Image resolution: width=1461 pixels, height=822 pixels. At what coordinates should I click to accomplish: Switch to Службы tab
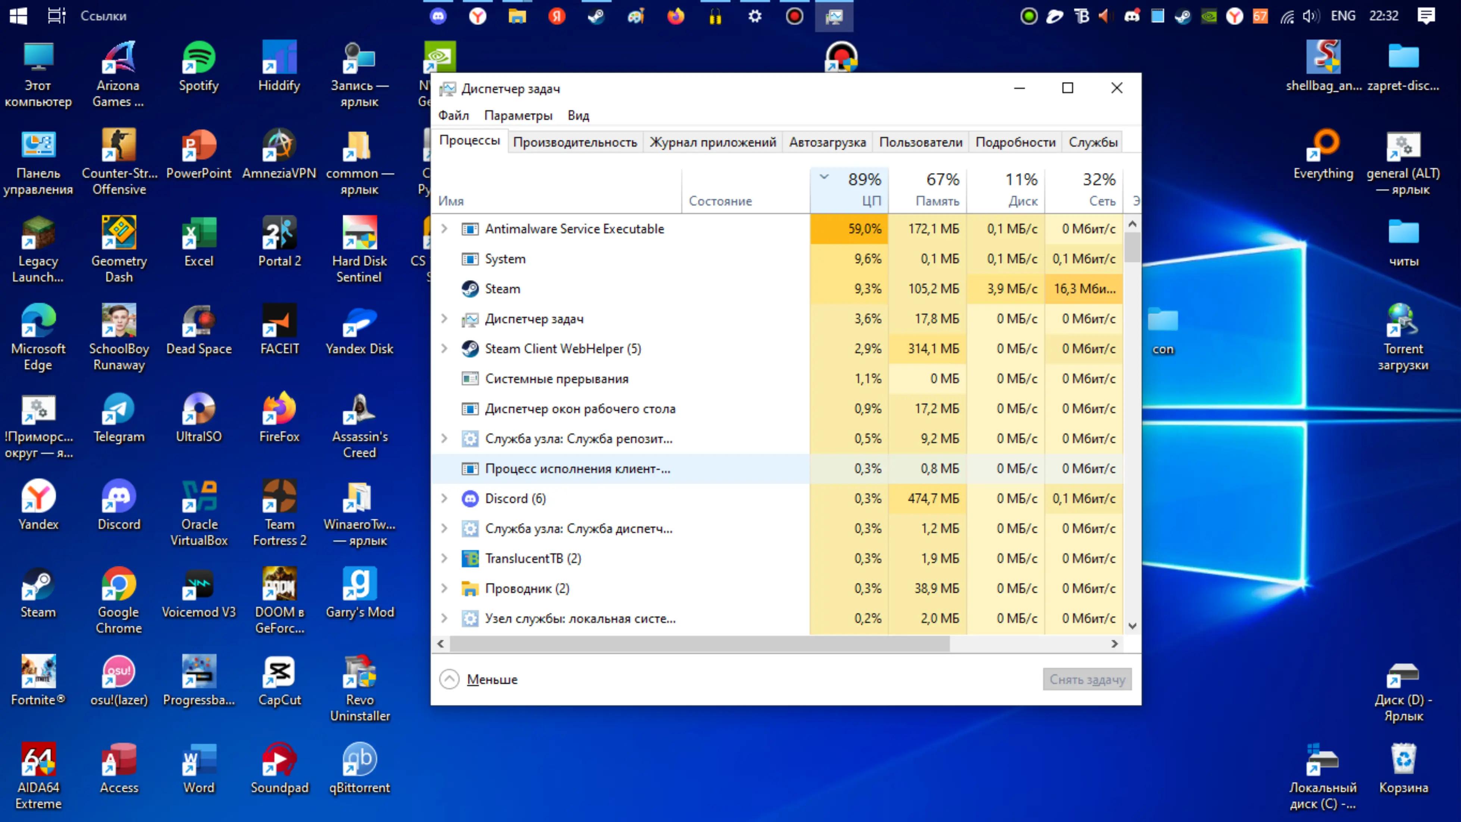pyautogui.click(x=1093, y=142)
